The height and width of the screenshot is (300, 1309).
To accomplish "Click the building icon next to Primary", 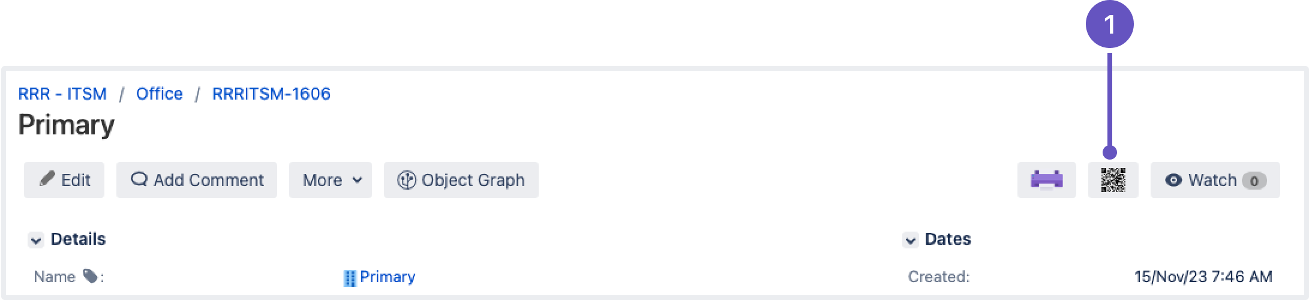I will click(350, 278).
